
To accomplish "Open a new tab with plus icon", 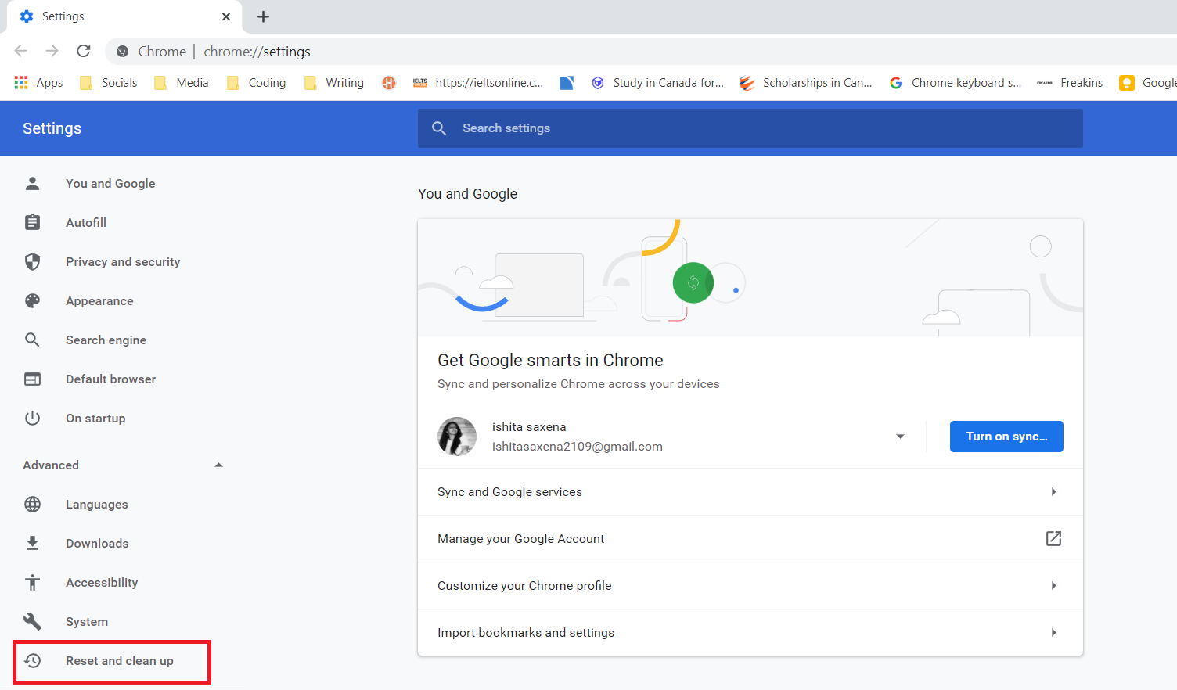I will coord(264,16).
